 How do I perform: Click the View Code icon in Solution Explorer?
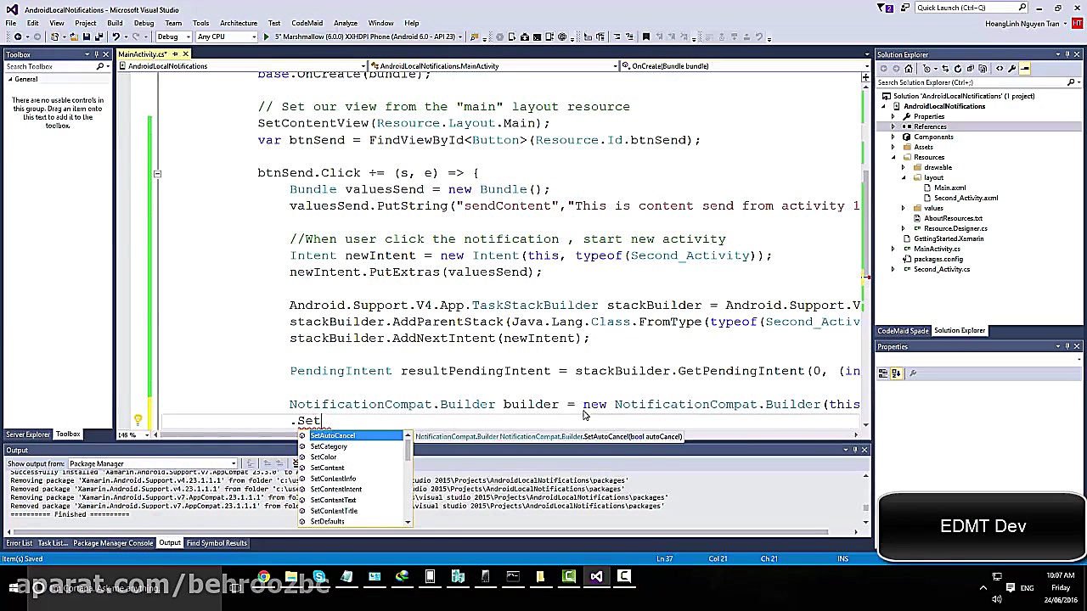click(x=1000, y=69)
